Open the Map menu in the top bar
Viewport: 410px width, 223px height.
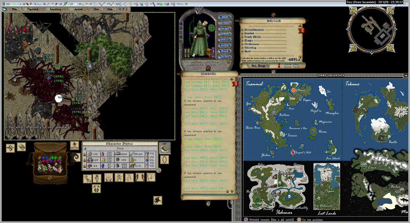tap(14, 9)
